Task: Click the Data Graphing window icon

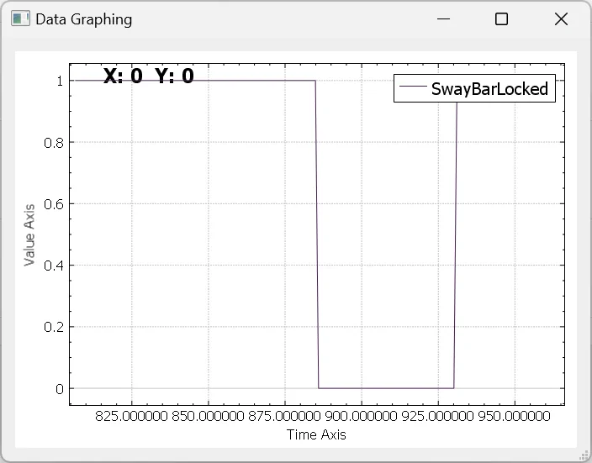Action: tap(20, 18)
